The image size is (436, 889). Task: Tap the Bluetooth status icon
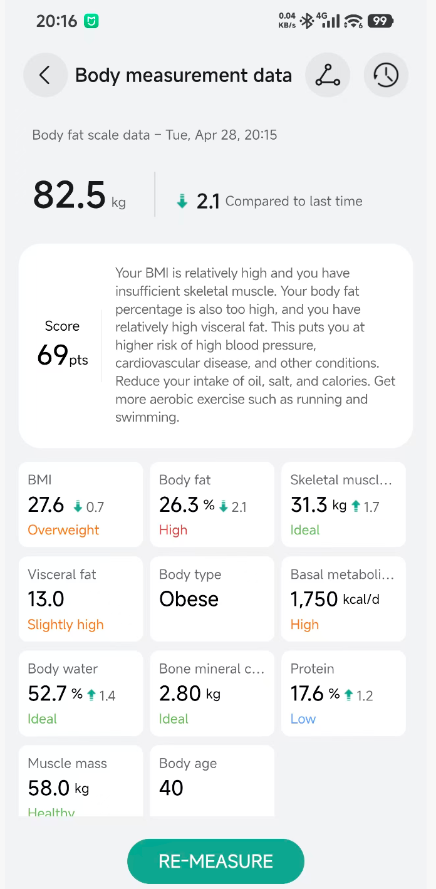pyautogui.click(x=306, y=21)
